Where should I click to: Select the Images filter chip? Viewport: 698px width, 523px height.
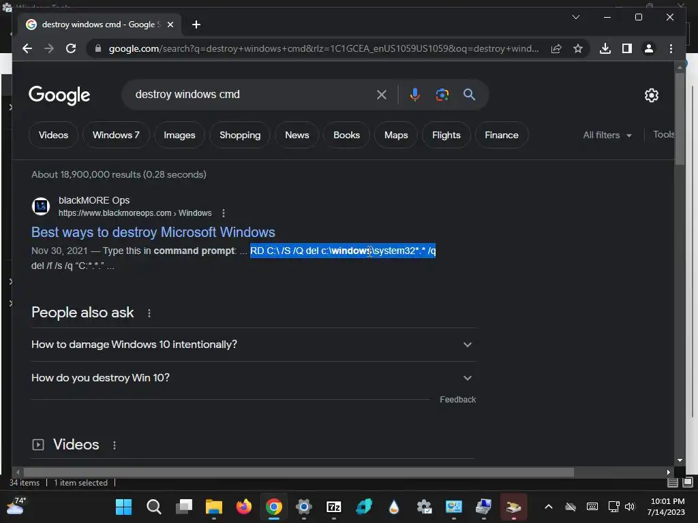tap(179, 135)
